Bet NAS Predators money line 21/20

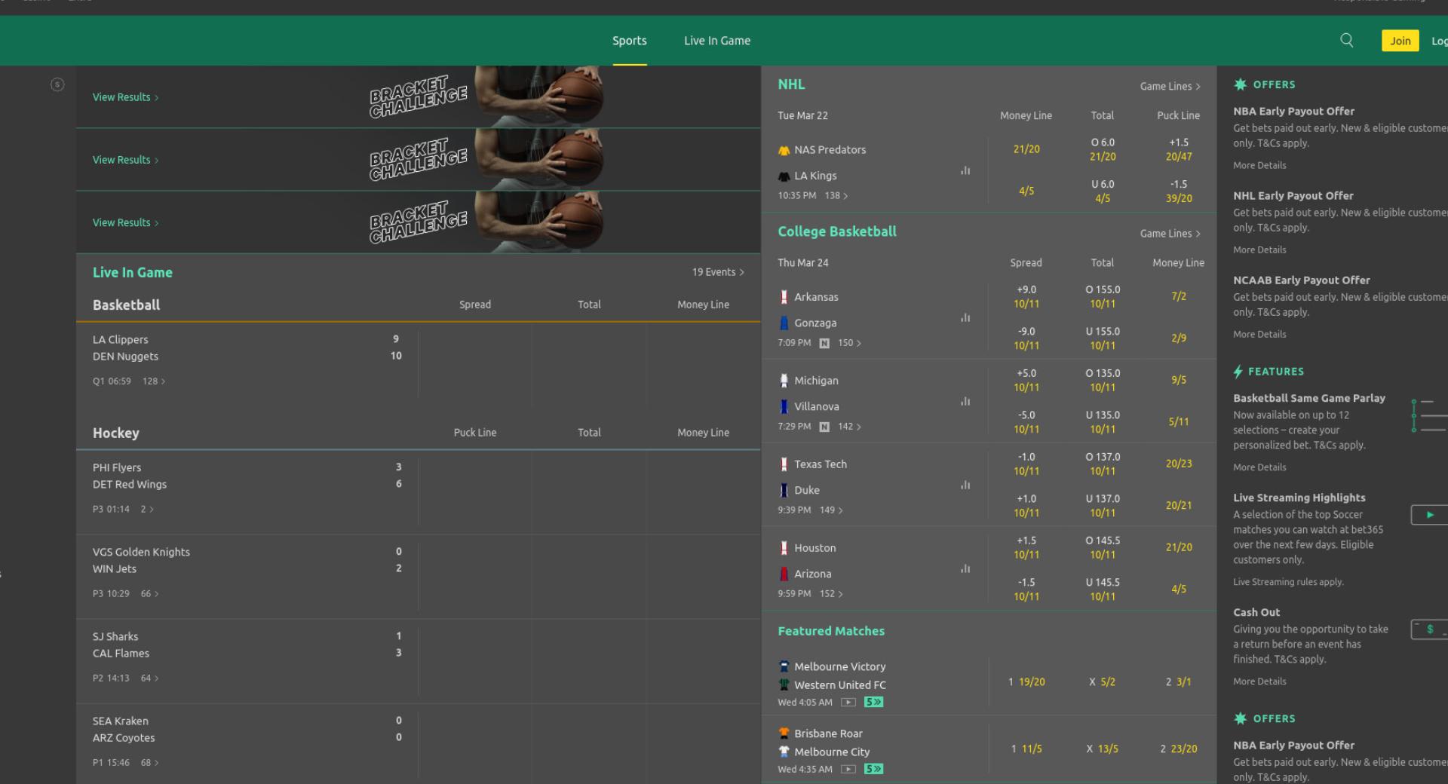(x=1026, y=149)
